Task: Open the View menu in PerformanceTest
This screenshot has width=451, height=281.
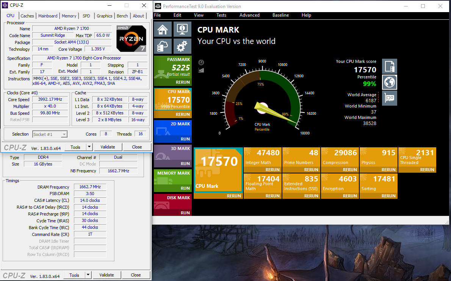Action: [199, 15]
